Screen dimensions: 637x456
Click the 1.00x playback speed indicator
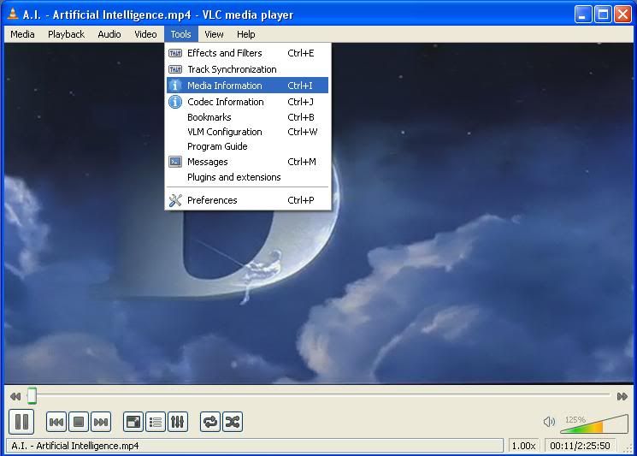click(x=523, y=446)
